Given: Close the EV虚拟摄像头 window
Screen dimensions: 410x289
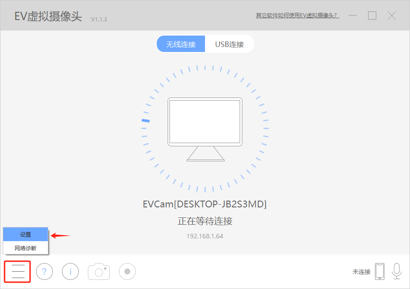Looking at the screenshot, I should (x=392, y=15).
